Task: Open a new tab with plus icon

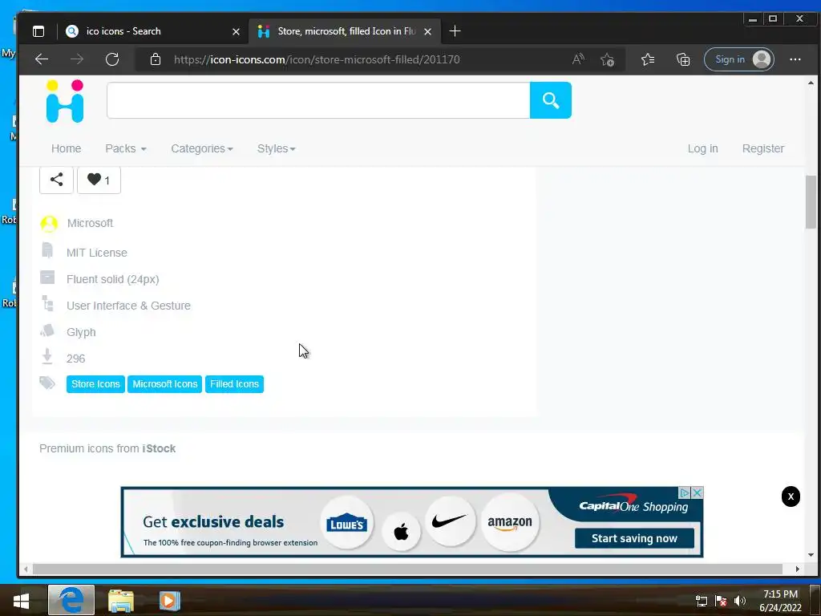Action: [x=455, y=31]
